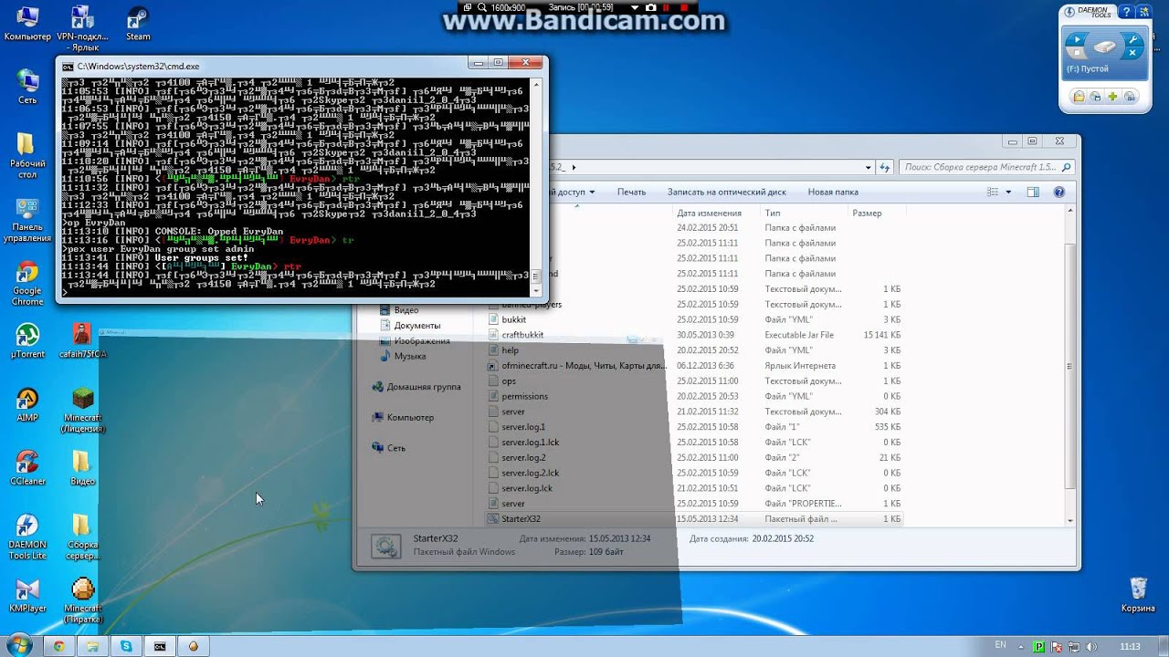1169x657 pixels.
Task: Click the taskbar clock showing 11:13
Action: 1131,647
